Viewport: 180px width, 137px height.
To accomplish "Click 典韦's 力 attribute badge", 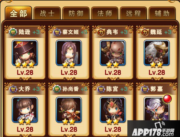I will pyautogui.click(x=101, y=32).
